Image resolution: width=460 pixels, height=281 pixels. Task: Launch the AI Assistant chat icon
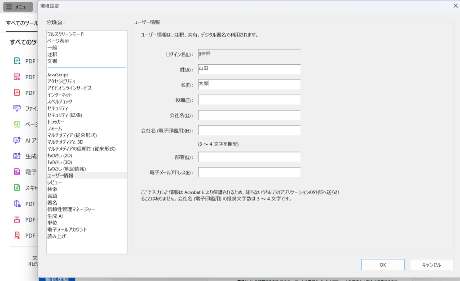(17, 140)
